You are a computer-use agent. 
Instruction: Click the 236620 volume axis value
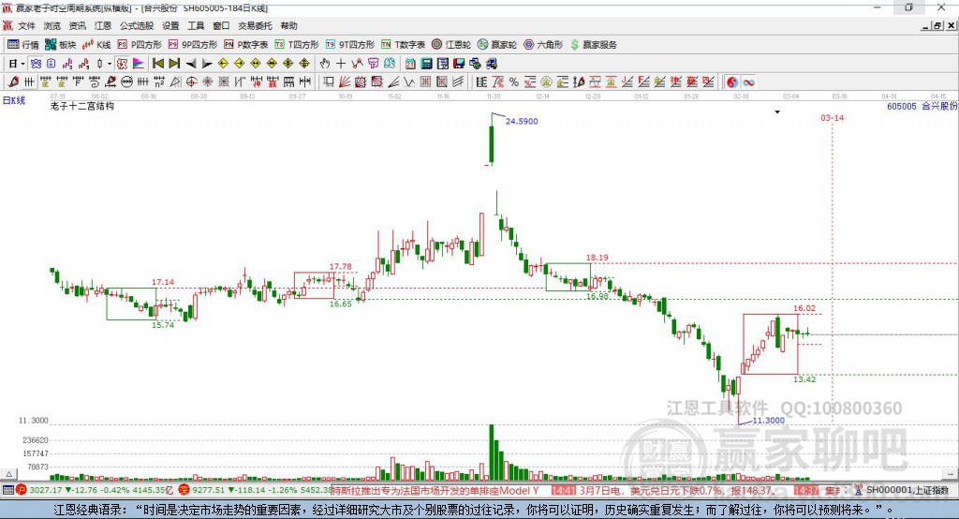point(35,440)
